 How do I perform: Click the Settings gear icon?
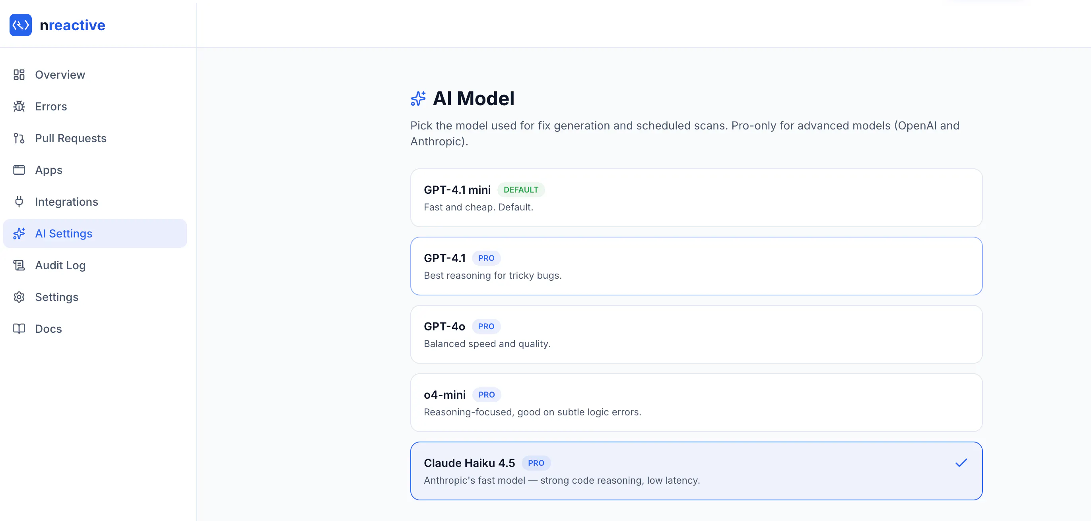[x=19, y=297]
